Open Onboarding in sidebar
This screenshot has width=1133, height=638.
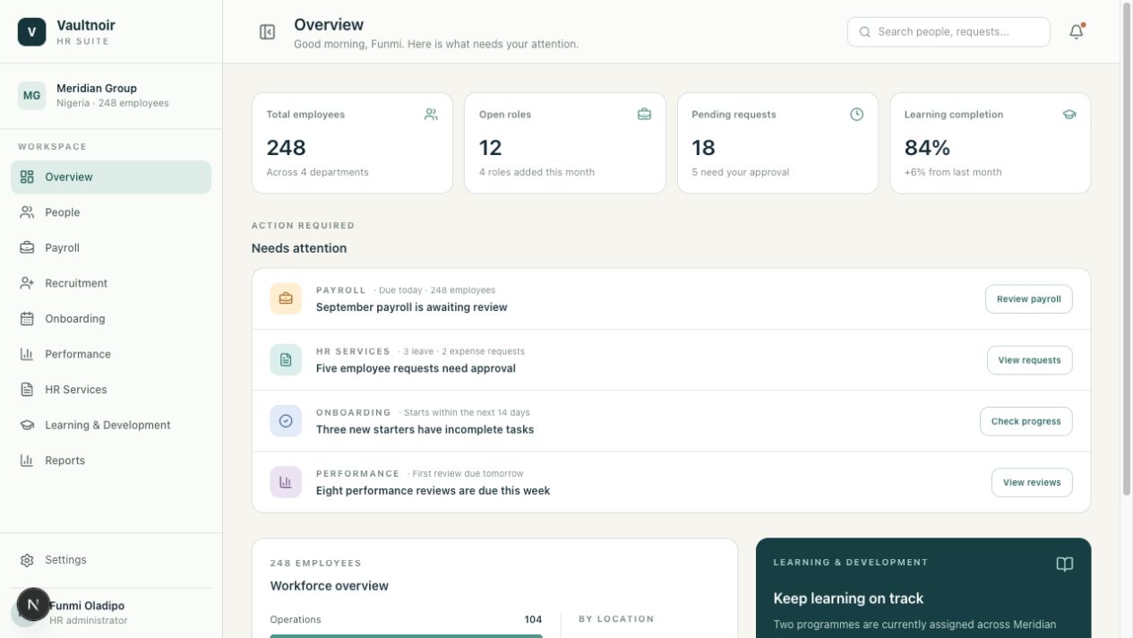111,319
